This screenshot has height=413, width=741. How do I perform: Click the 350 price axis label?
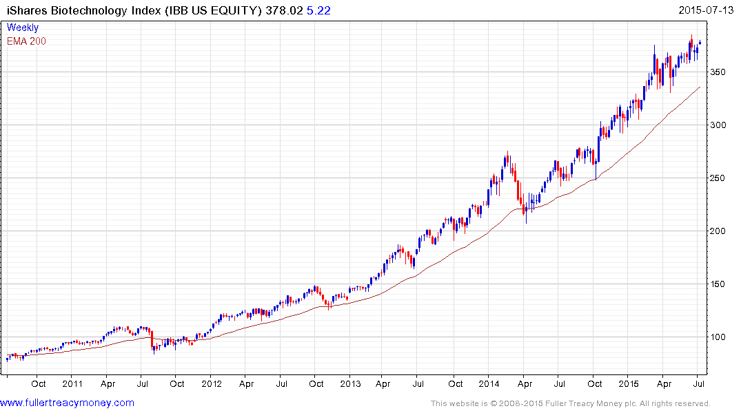[718, 72]
